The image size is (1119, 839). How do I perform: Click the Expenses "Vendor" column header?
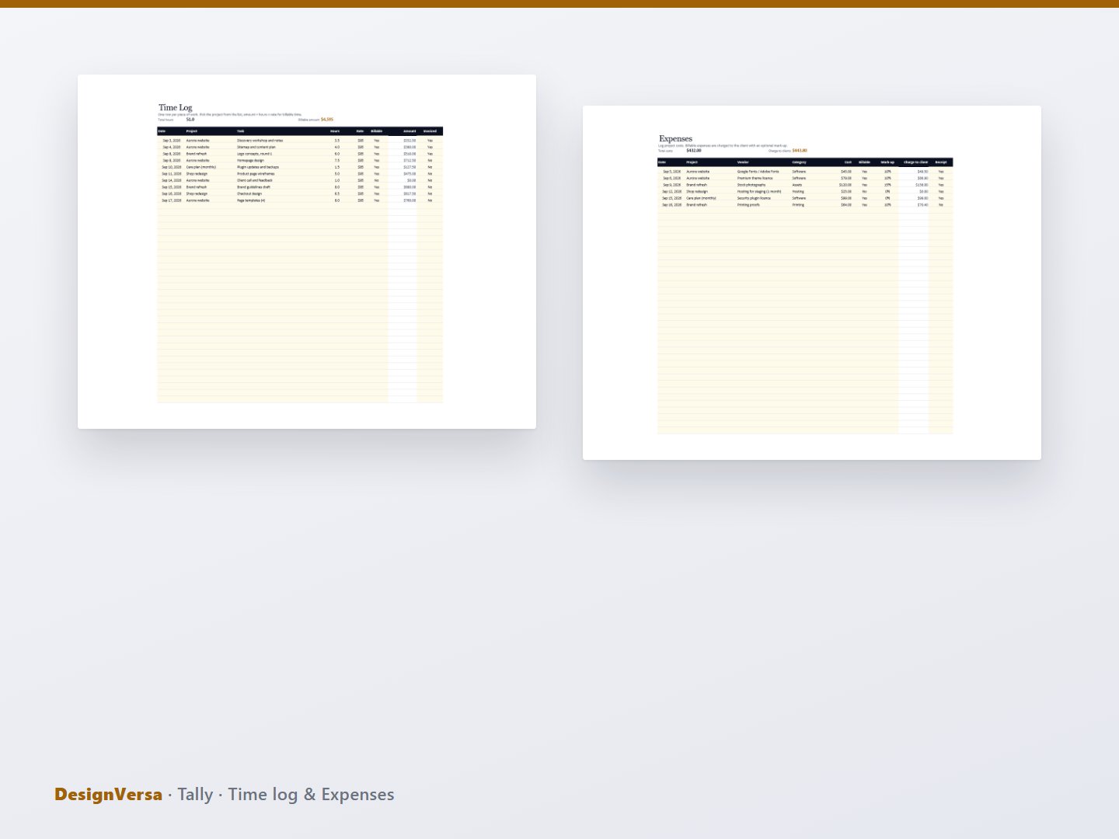point(743,162)
